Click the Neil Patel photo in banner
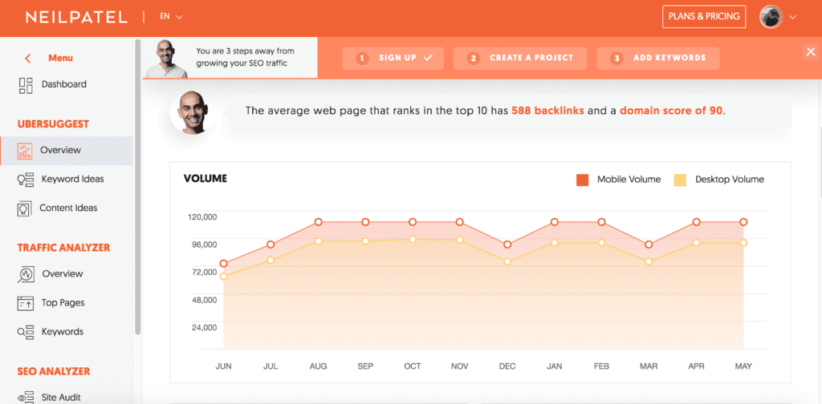 165,59
